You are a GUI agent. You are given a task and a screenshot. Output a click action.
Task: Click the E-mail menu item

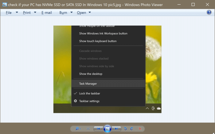pyautogui.click(x=47, y=13)
